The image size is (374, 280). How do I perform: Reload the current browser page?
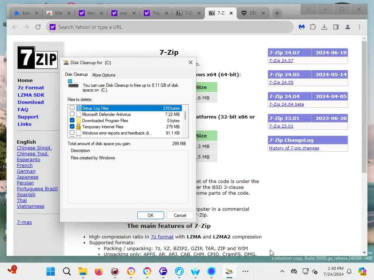(38, 27)
